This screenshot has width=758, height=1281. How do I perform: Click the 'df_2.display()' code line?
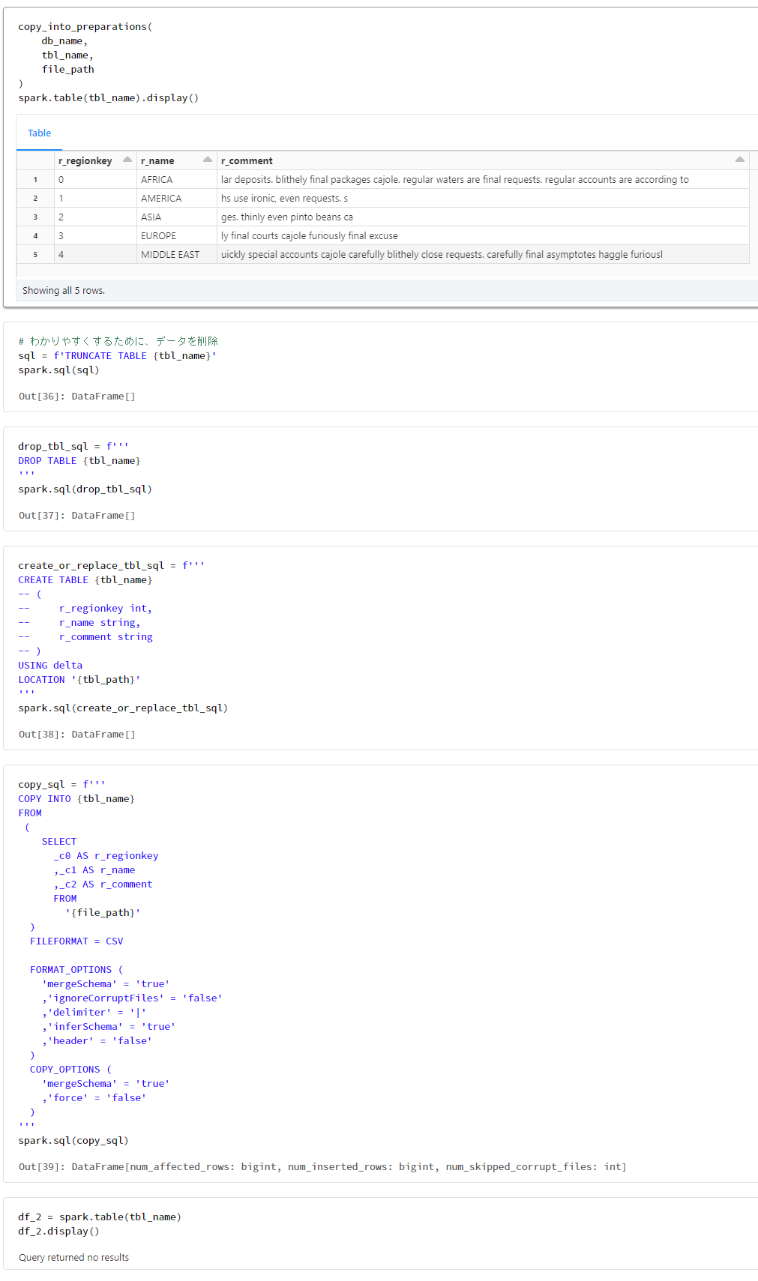[58, 1232]
